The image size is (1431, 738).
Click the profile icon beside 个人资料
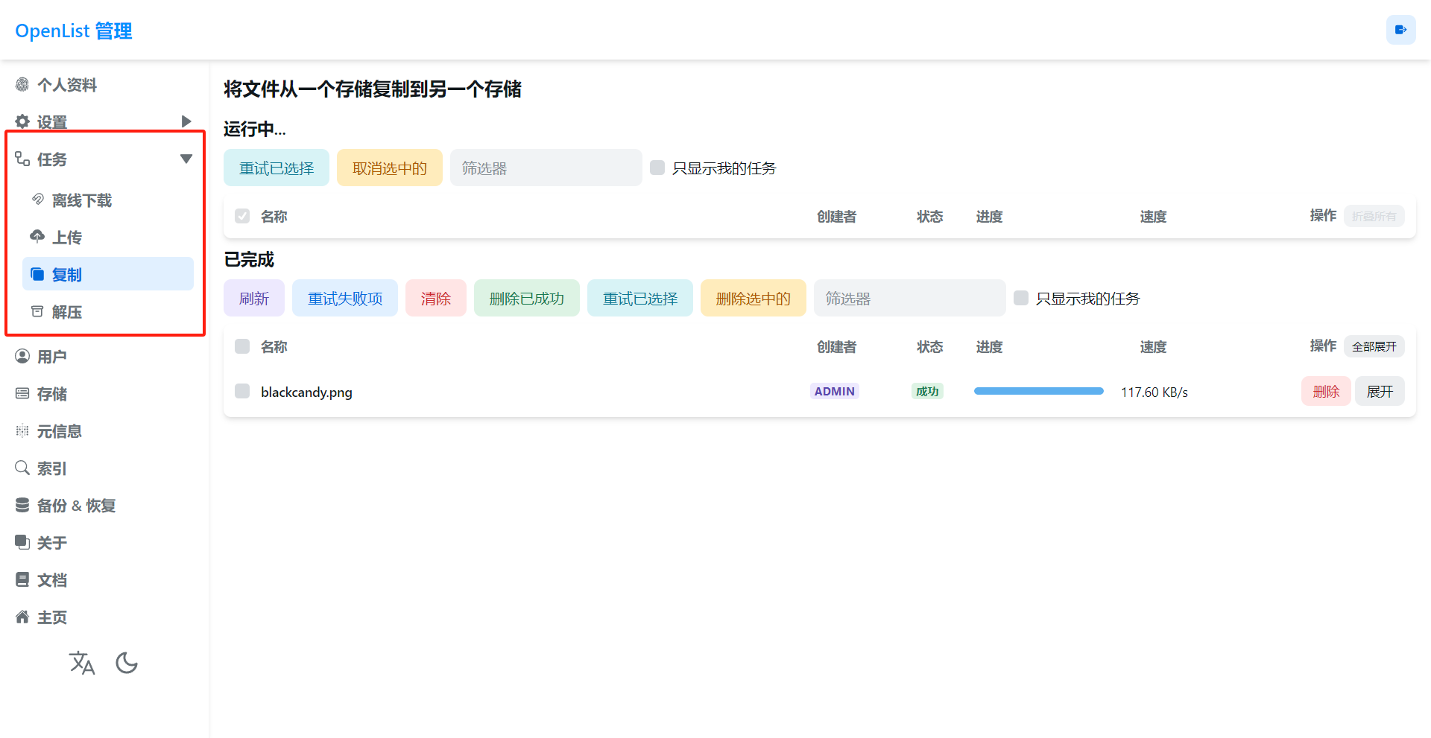click(22, 85)
